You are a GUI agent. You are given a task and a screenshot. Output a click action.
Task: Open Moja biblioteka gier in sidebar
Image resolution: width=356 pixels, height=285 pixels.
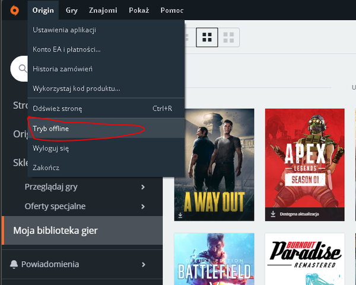56,230
